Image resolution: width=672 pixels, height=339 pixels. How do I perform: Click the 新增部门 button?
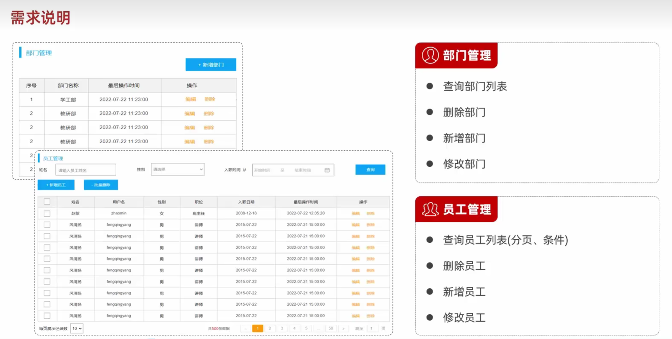pyautogui.click(x=211, y=64)
